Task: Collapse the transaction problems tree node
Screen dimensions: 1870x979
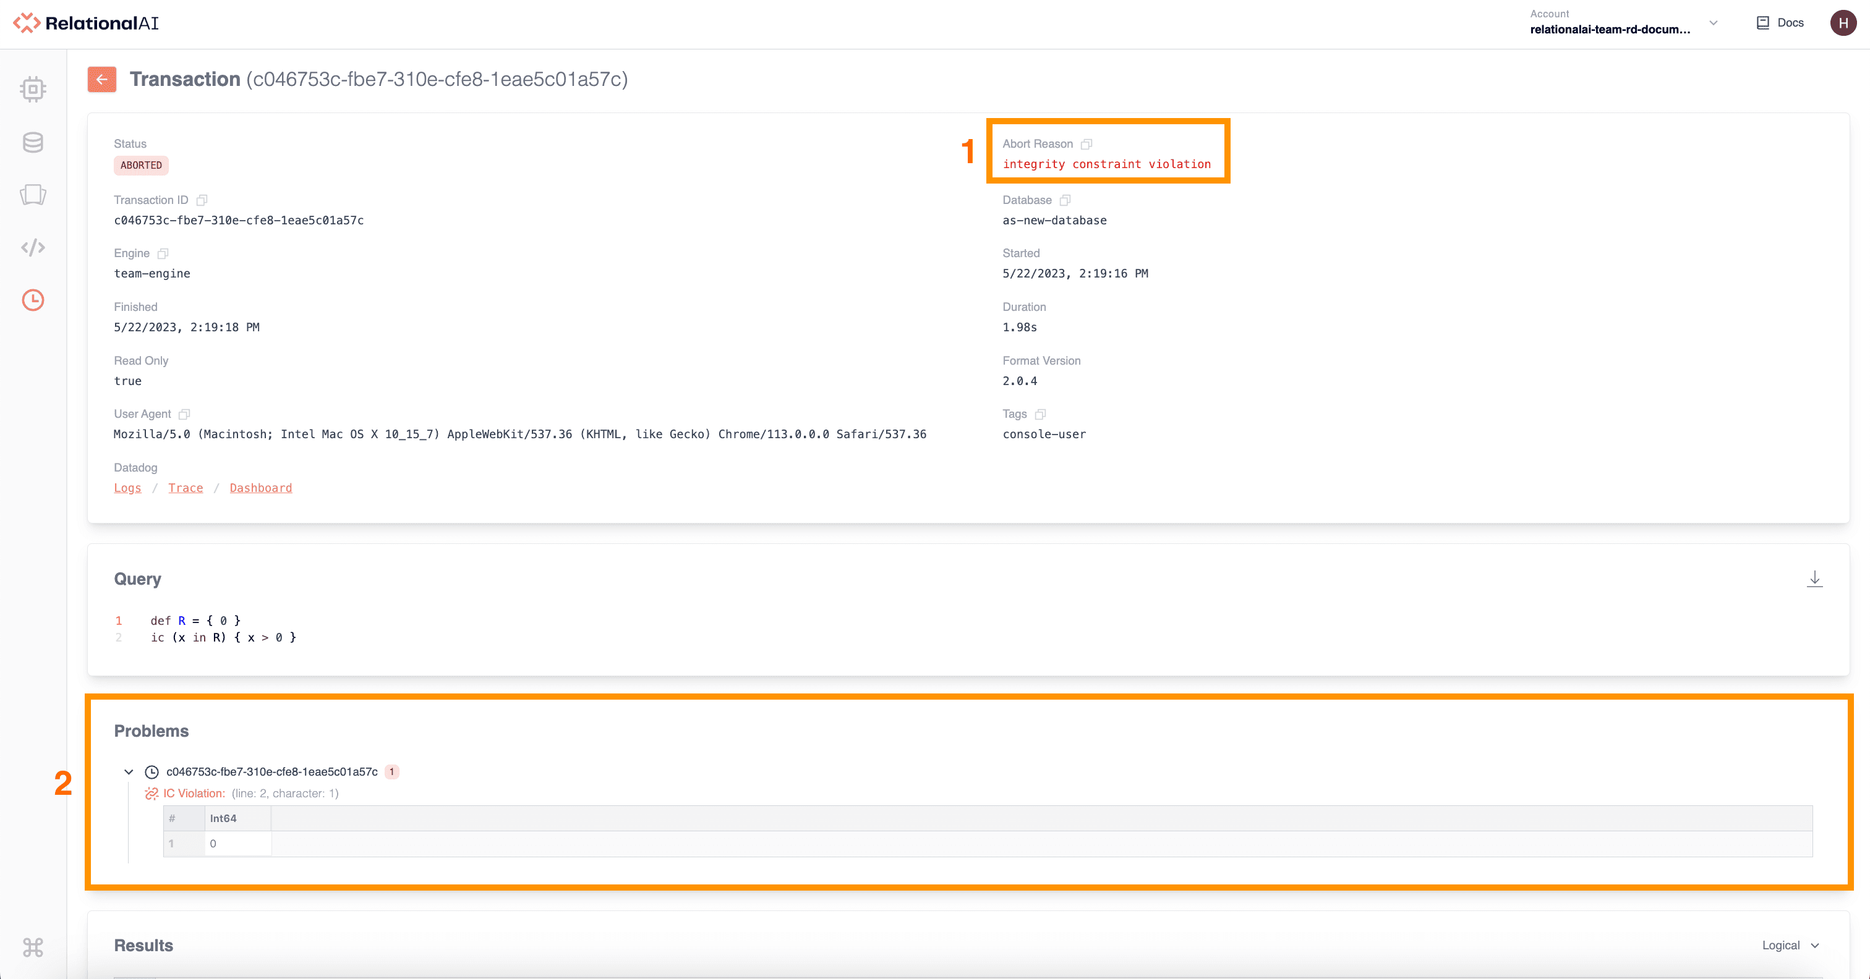Action: click(x=129, y=771)
